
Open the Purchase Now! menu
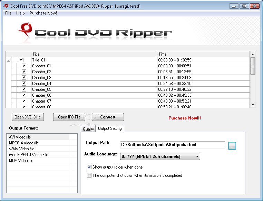pyautogui.click(x=43, y=13)
